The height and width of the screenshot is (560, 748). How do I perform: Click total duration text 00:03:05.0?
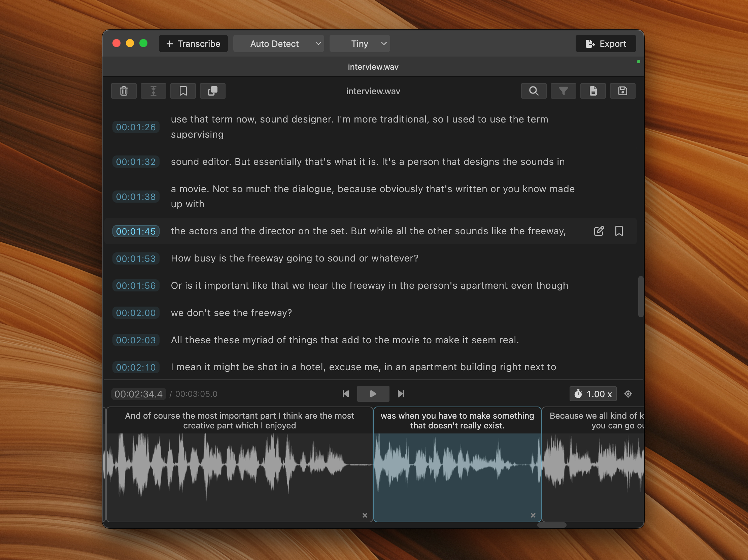click(196, 394)
